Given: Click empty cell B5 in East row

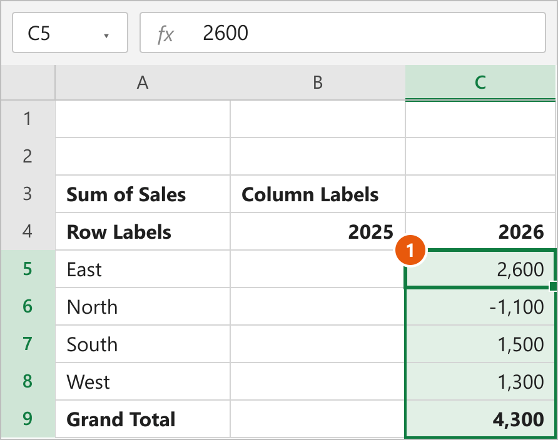Looking at the screenshot, I should point(317,269).
